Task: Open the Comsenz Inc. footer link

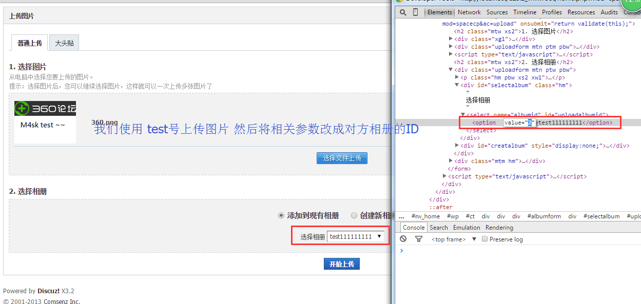Action: point(62,301)
